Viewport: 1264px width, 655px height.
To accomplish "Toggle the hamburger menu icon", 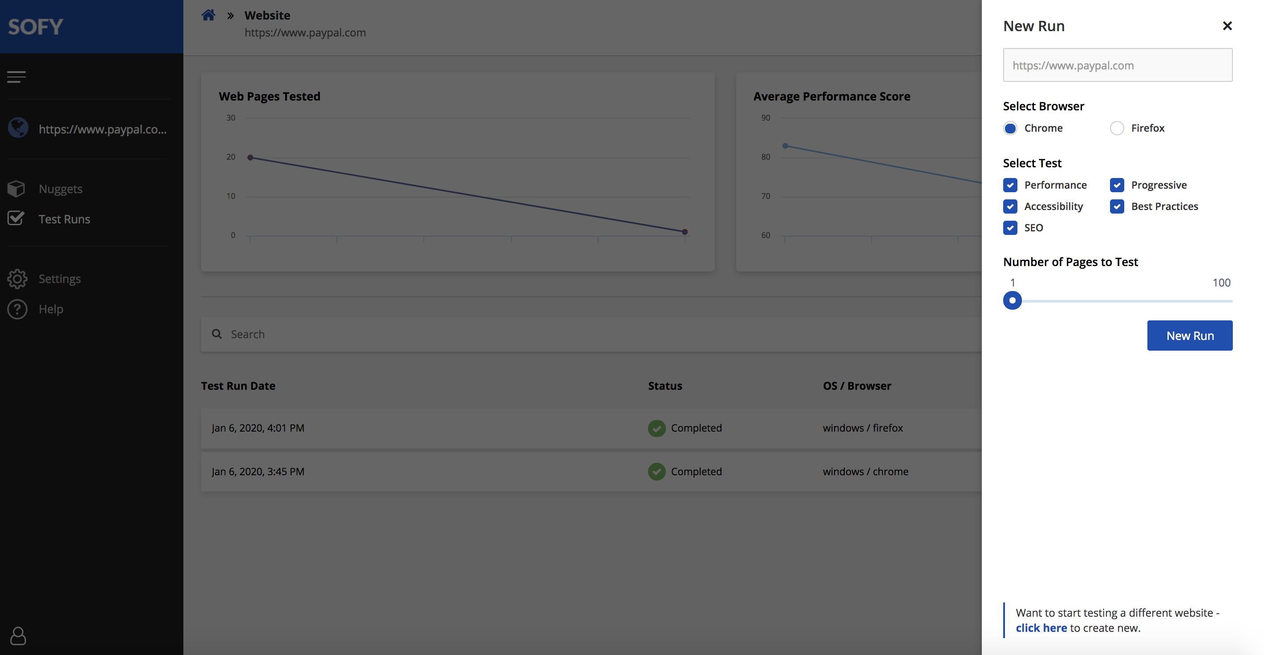I will tap(16, 77).
